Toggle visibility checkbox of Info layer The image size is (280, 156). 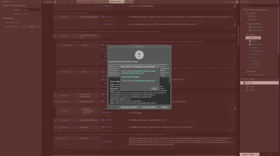tap(244, 83)
